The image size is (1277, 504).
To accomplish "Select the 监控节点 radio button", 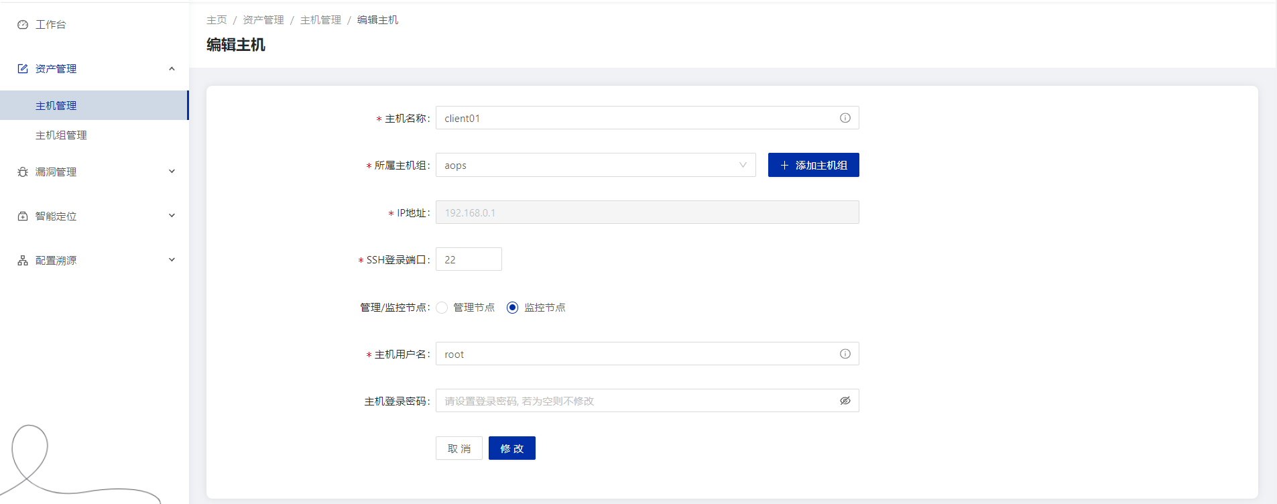I will 513,308.
